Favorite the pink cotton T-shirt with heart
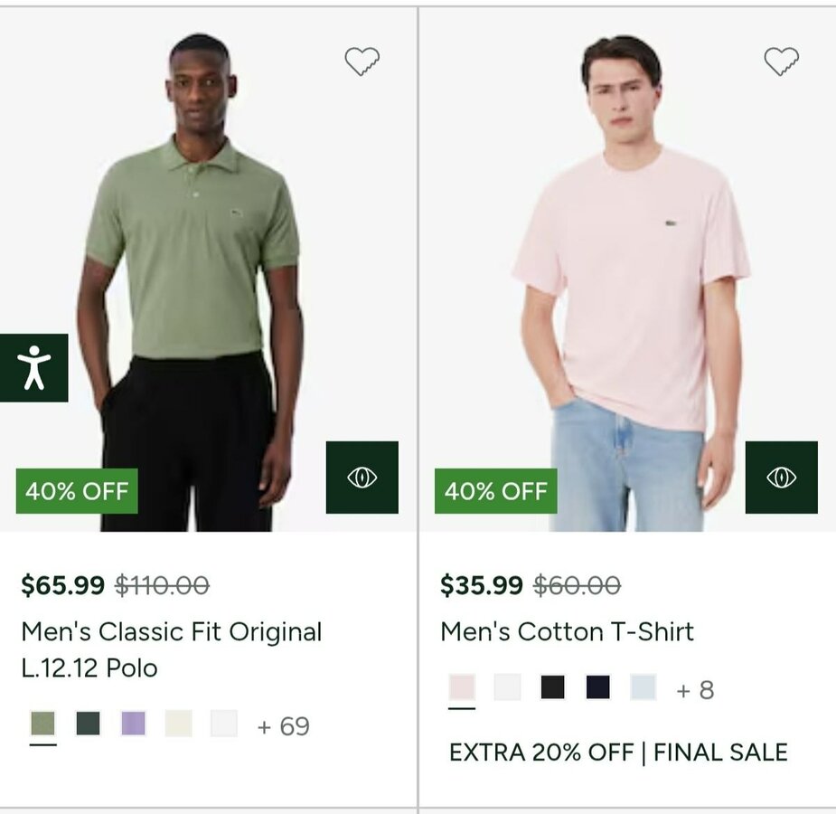The image size is (836, 814). click(781, 62)
